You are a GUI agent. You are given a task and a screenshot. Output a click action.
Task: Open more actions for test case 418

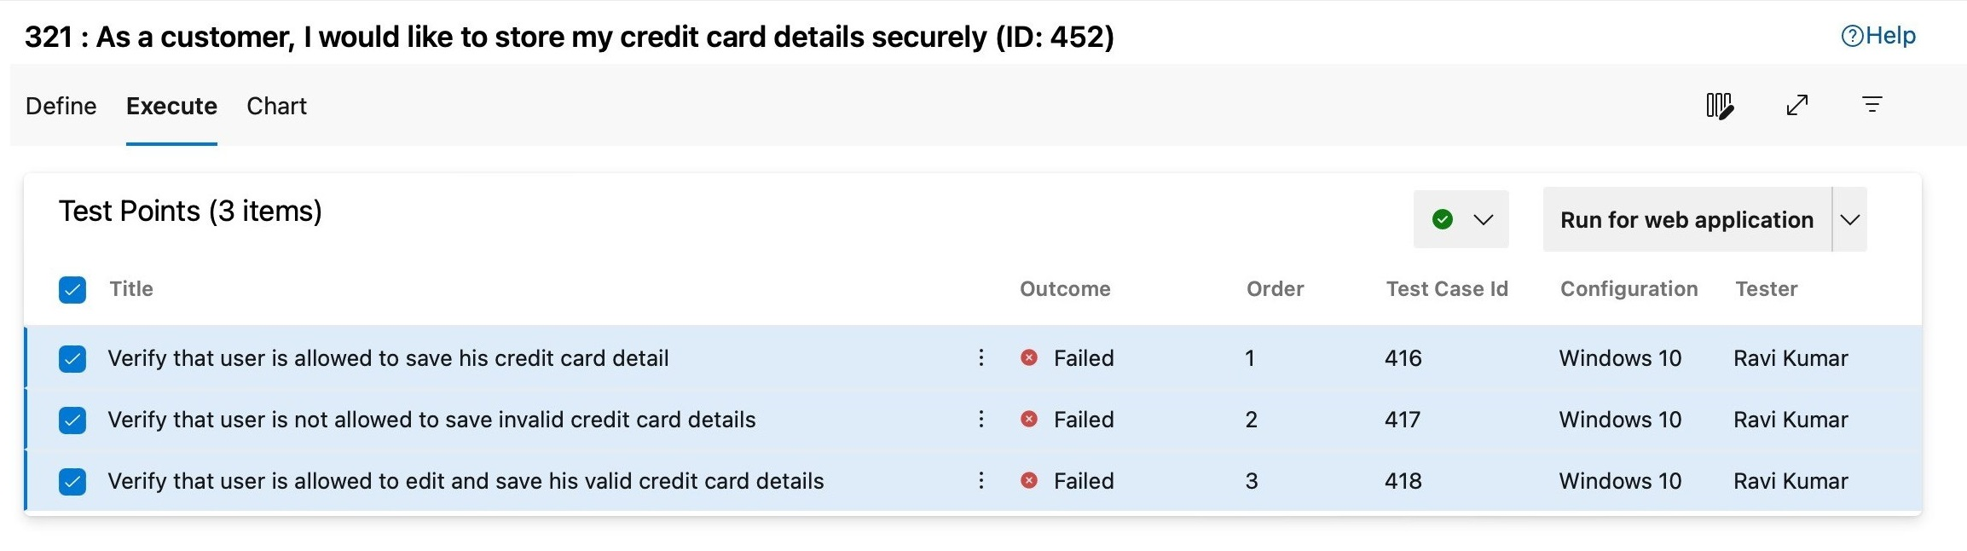pos(981,480)
